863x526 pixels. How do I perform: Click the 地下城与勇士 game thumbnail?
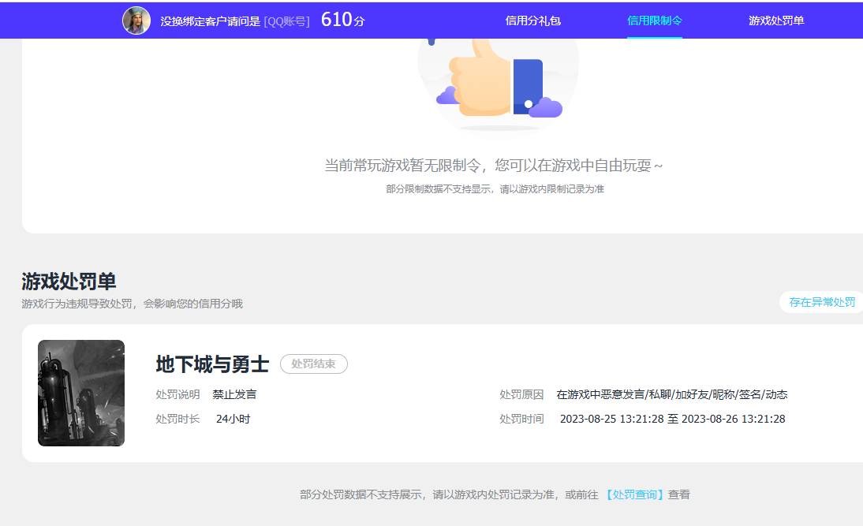(80, 392)
